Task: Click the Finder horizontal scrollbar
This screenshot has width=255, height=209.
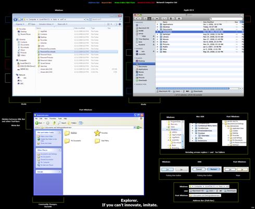Action: click(193, 88)
